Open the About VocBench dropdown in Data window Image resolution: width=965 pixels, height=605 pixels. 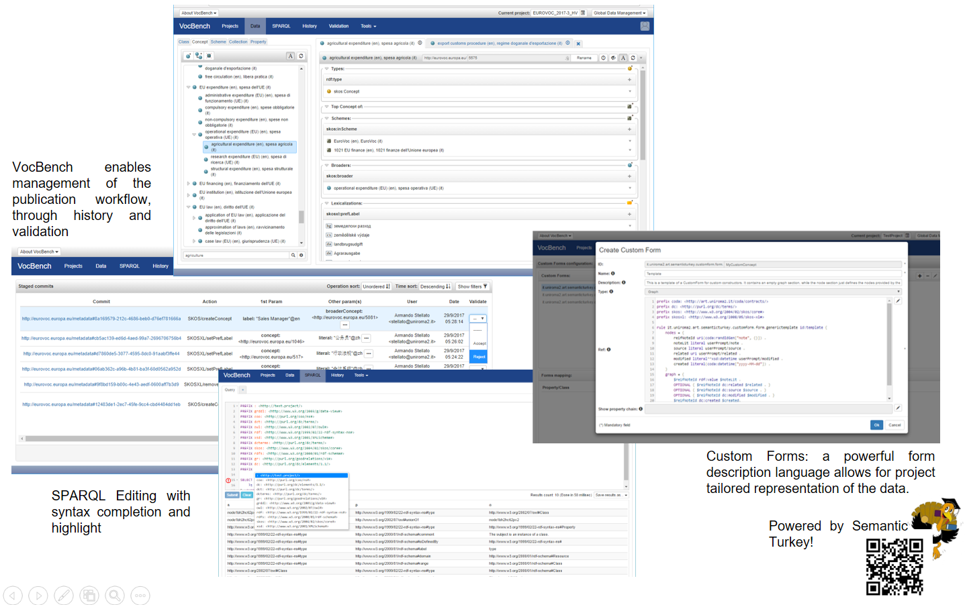[199, 13]
